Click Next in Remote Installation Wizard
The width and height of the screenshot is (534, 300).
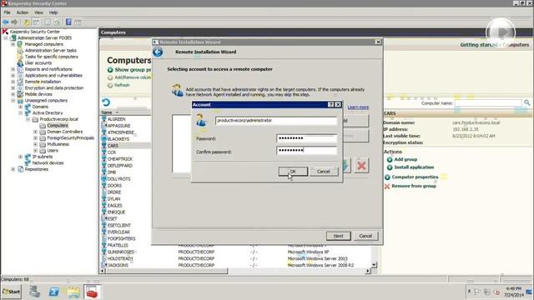click(338, 236)
